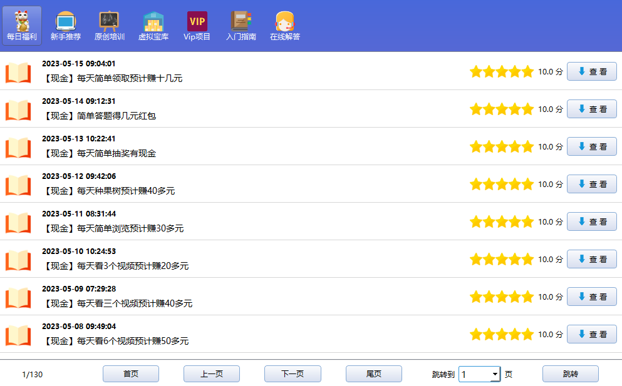Select title 【现金】每天看6个视频预计赚50多元
Image resolution: width=622 pixels, height=386 pixels.
(x=115, y=341)
